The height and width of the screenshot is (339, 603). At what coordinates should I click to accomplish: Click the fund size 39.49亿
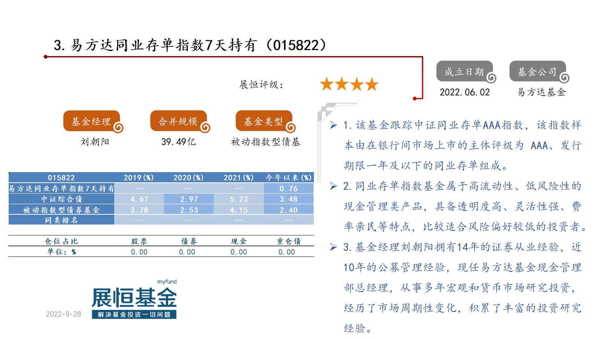point(179,142)
